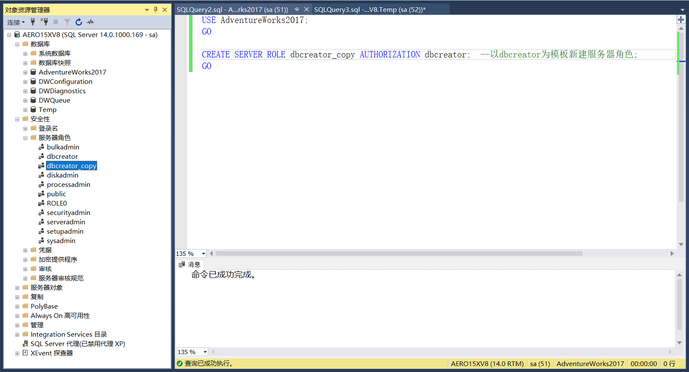Select the DWQueue database
The image size is (689, 372).
[x=55, y=100]
